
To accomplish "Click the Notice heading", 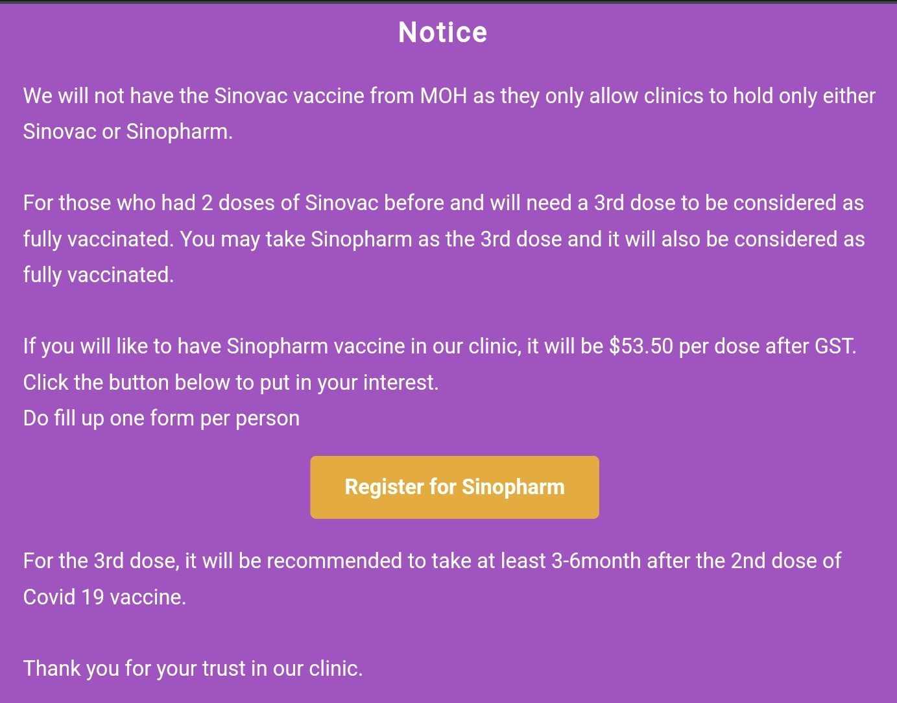I will click(442, 32).
